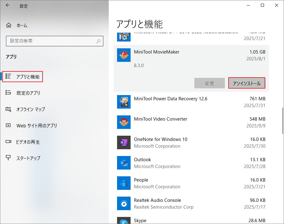
Task: Click the スタートアップ icon
Action: click(x=8, y=158)
